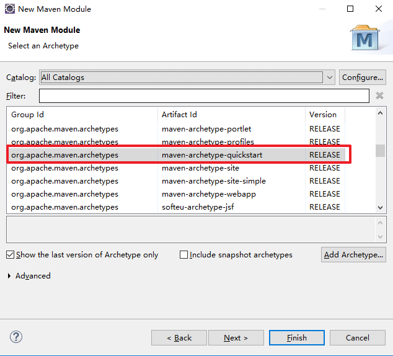Click the Eclipse icon in title bar
Viewport: 393px width, 356px height.
click(x=10, y=9)
